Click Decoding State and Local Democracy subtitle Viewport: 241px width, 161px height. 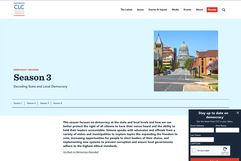(x=40, y=86)
